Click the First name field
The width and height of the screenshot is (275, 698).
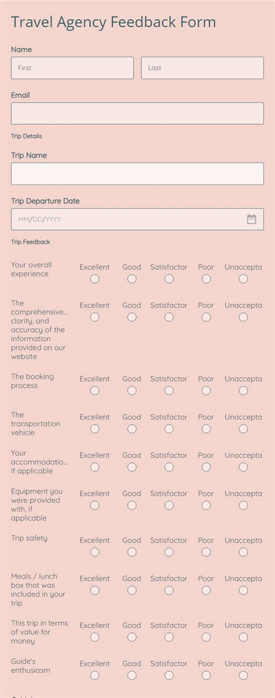pyautogui.click(x=73, y=68)
